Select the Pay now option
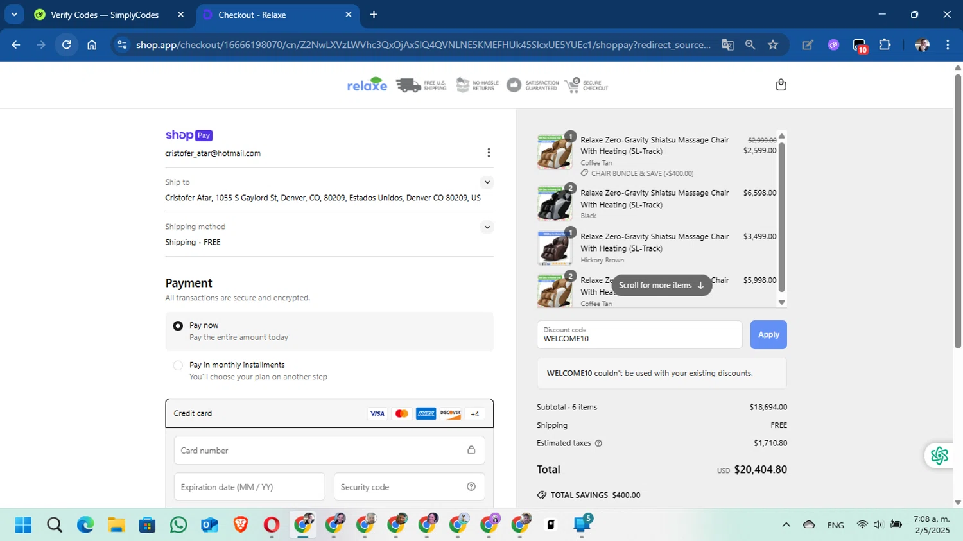963x541 pixels. 178,326
